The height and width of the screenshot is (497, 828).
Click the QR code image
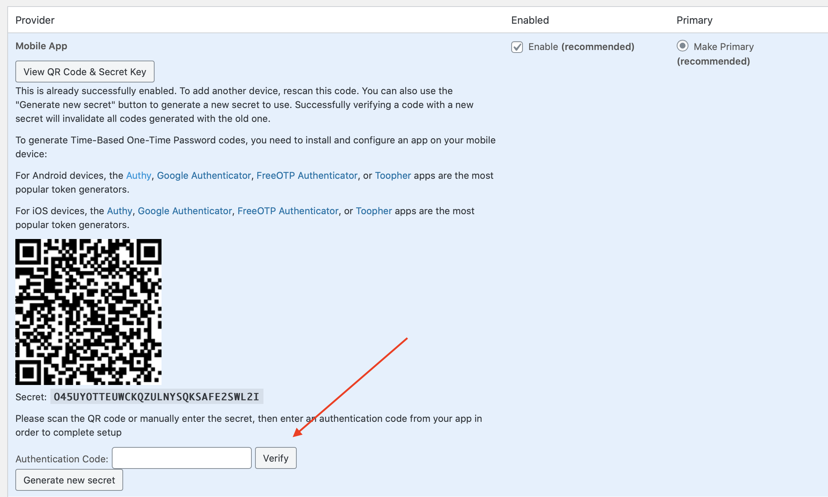pyautogui.click(x=88, y=312)
